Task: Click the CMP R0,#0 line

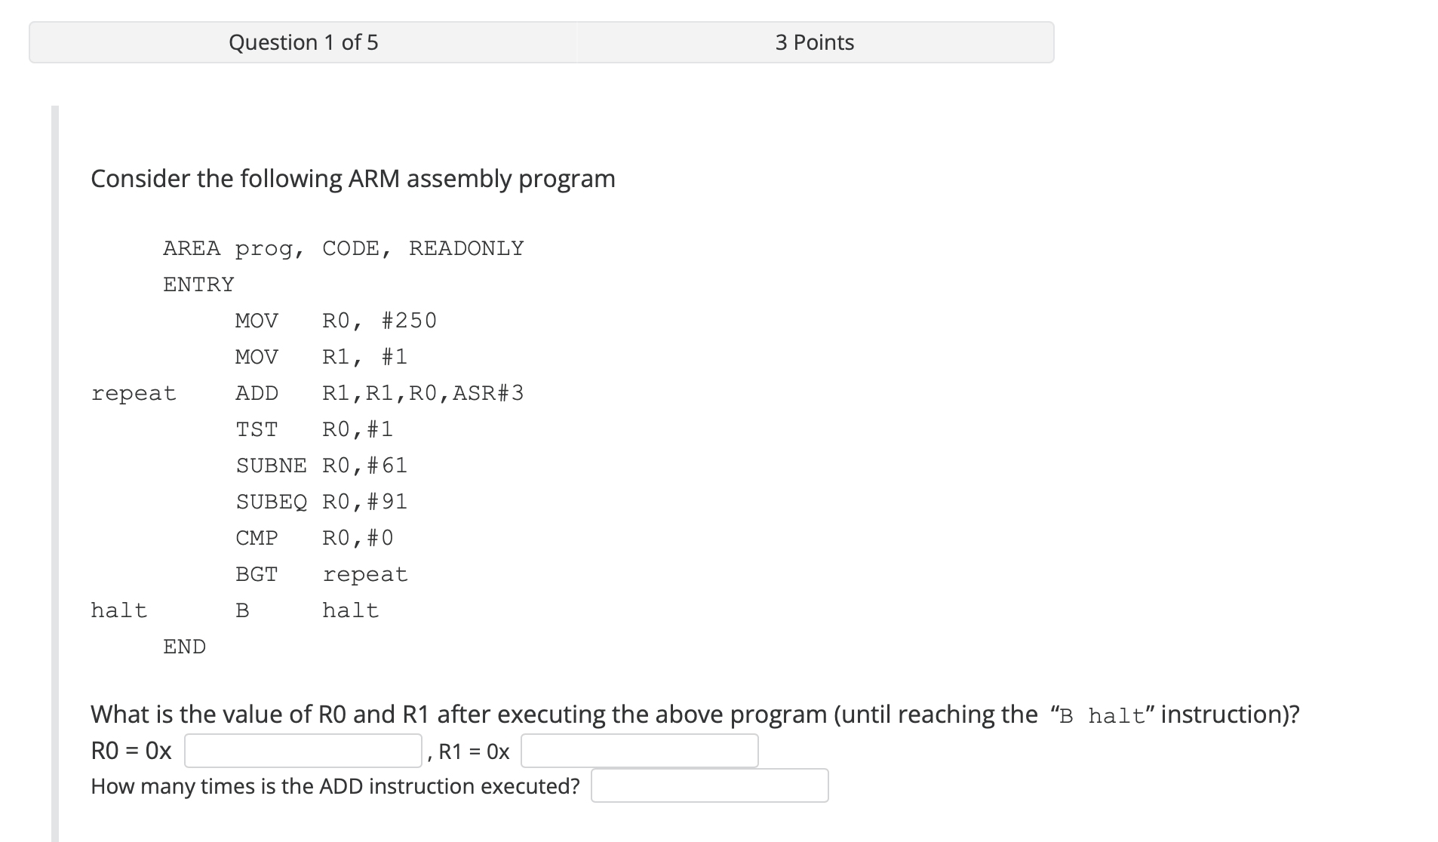Action: [x=313, y=537]
